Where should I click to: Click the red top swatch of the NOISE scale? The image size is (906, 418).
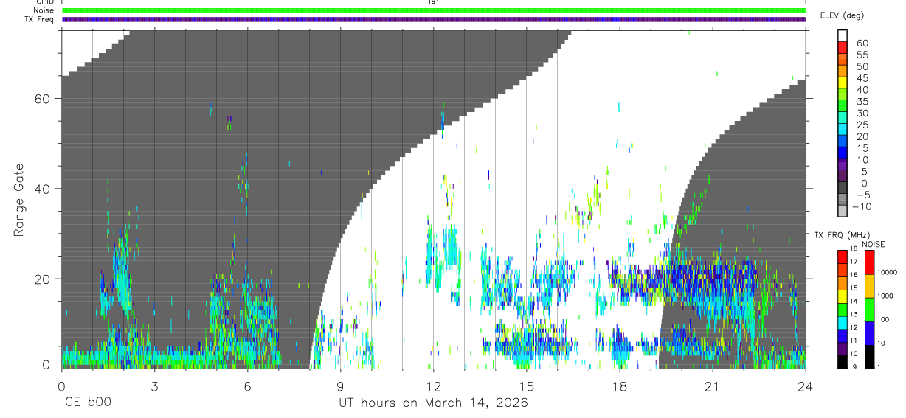(870, 262)
